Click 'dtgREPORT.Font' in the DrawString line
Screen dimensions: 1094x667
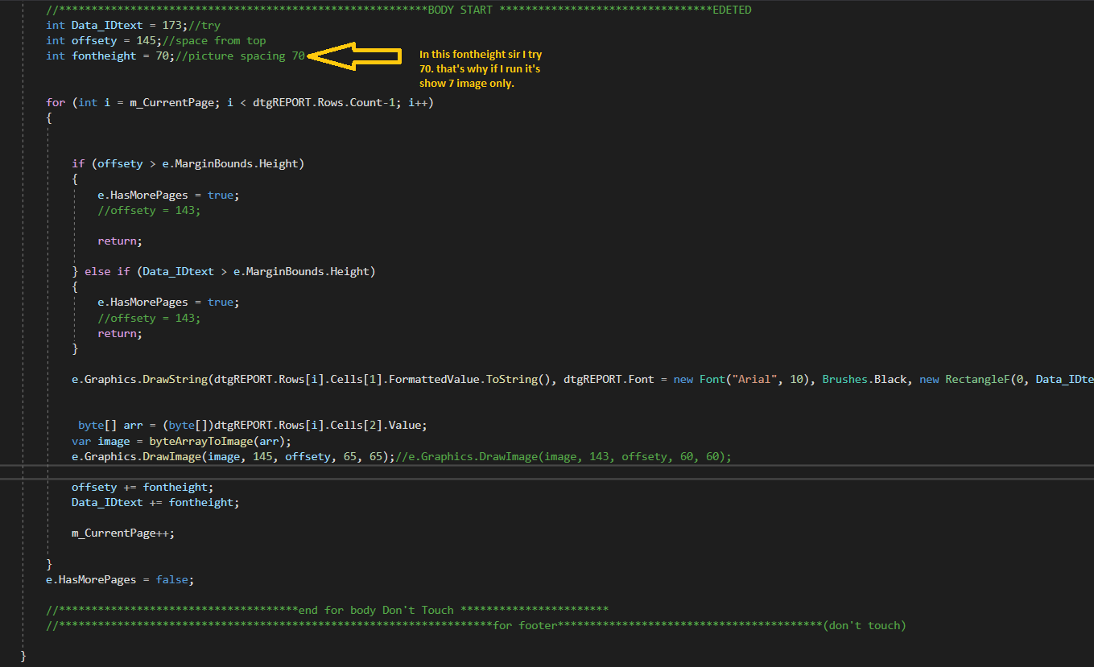[x=609, y=378]
